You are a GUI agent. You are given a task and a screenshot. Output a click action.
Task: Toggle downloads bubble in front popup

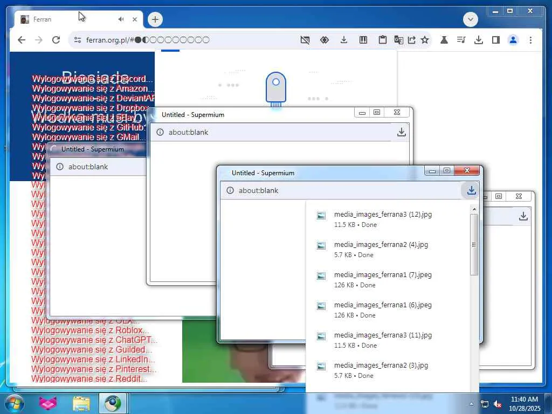[471, 190]
